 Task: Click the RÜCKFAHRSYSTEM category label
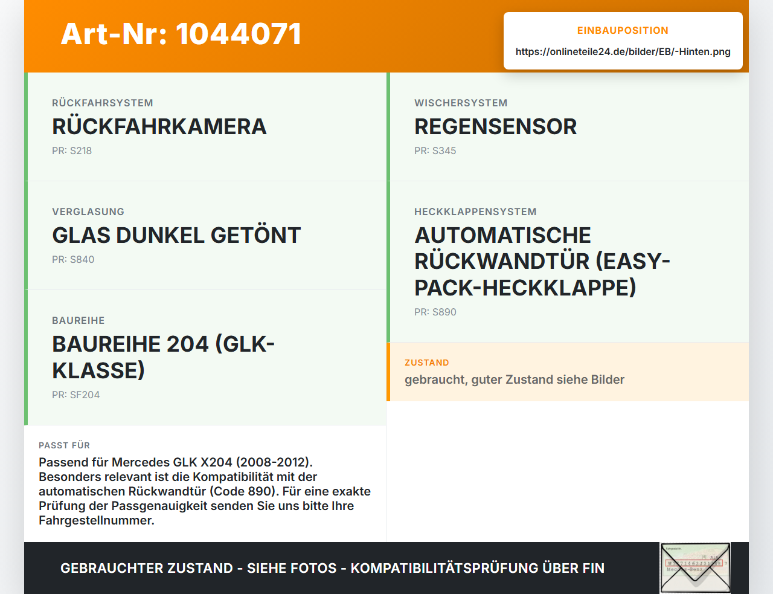pos(103,103)
